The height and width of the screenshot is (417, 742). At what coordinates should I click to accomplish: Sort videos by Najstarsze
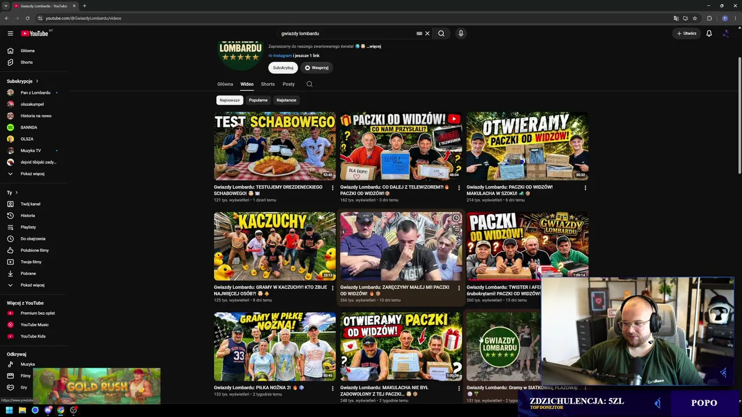pos(286,100)
